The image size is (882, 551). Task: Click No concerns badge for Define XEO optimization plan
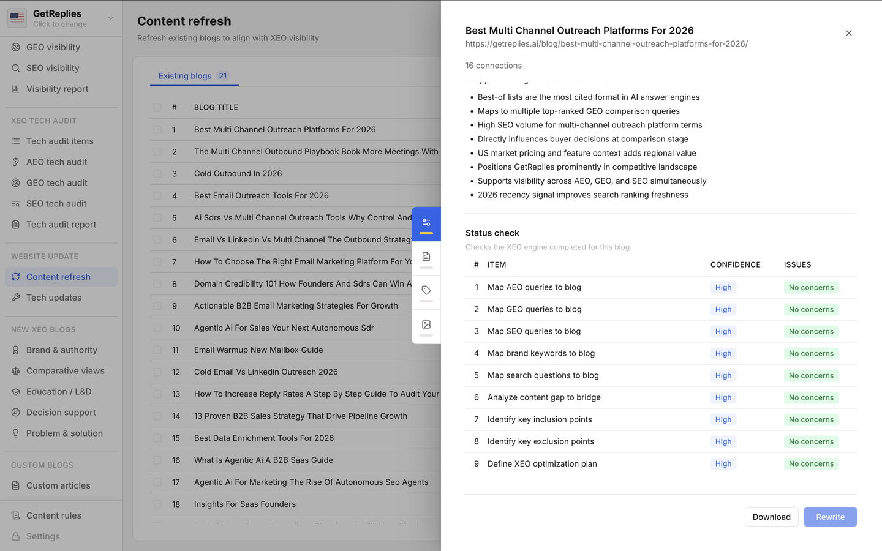click(x=811, y=463)
